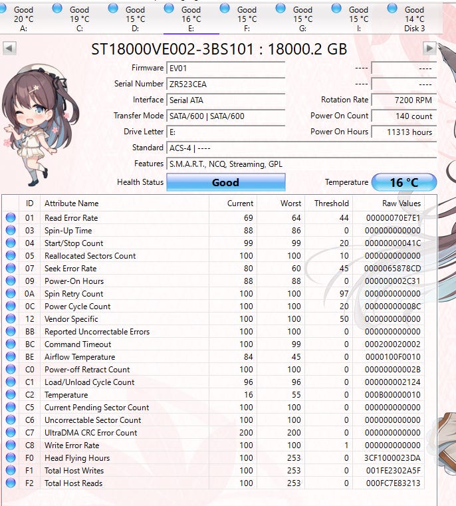Image resolution: width=456 pixels, height=506 pixels.
Task: Click status orb for Reported Uncorrectable Errors
Action: pyautogui.click(x=11, y=331)
